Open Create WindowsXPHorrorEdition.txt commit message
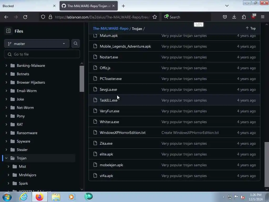269x202 pixels. (190, 133)
